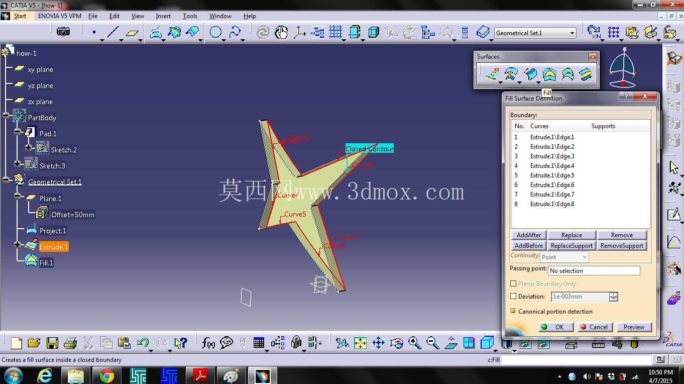Select the Line creation tool
Screen dimensions: 684x384
(x=113, y=33)
